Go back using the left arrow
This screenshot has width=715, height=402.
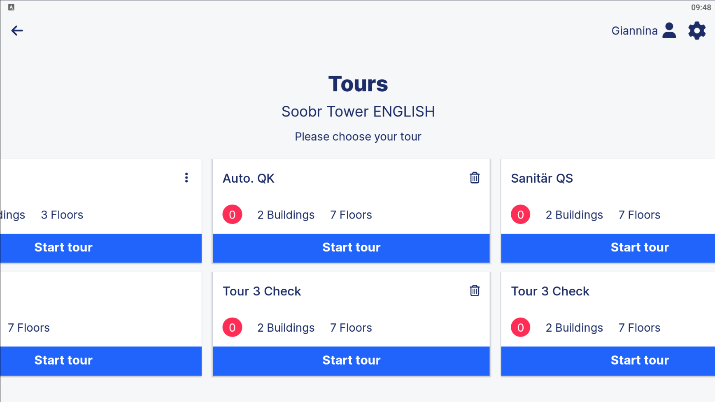point(17,30)
